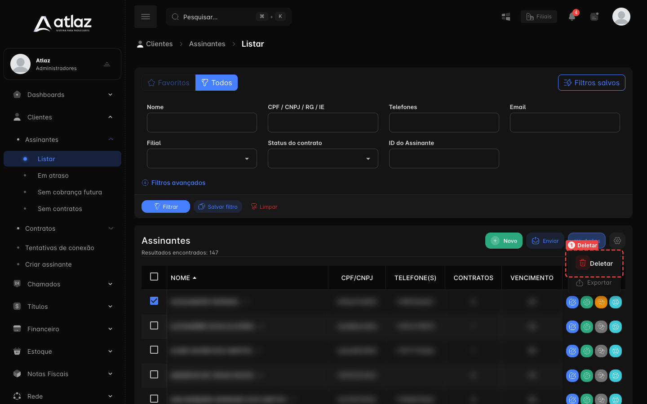Open the notifications bell

pyautogui.click(x=572, y=17)
